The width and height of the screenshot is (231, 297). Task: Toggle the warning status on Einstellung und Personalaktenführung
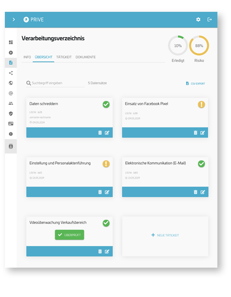[x=106, y=164]
